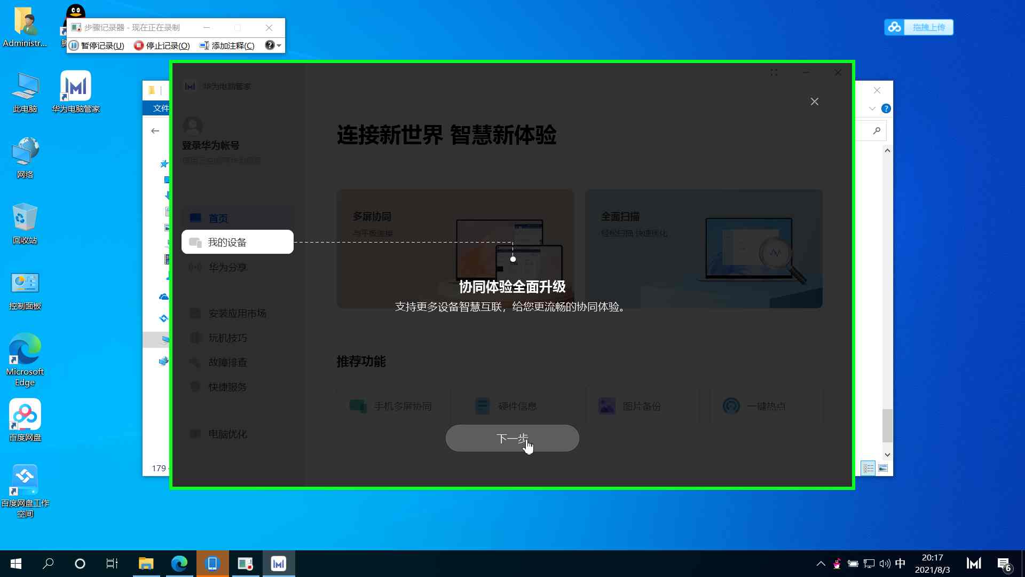Open the 图片备份 photo backup feature

[x=643, y=406]
